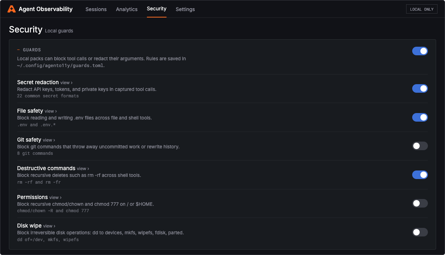Click the 'Redact API keys, tokens' description
The width and height of the screenshot is (445, 255).
tap(87, 89)
